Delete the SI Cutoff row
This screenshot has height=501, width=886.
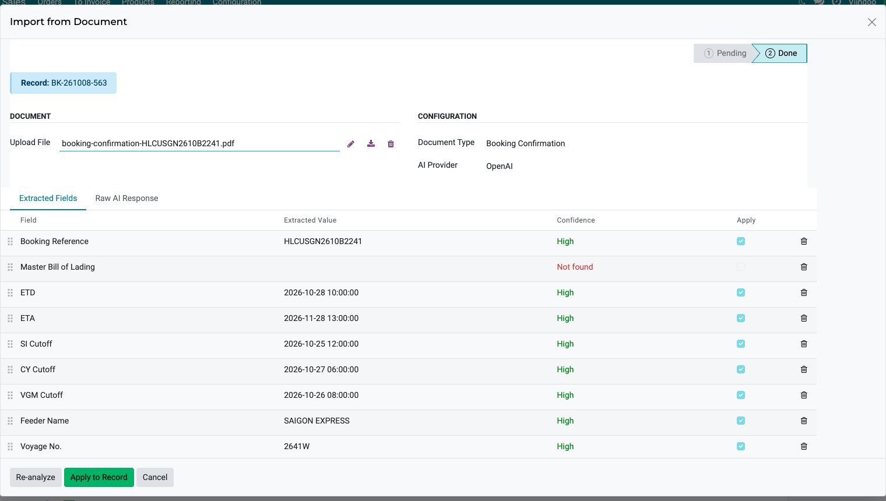(x=804, y=344)
